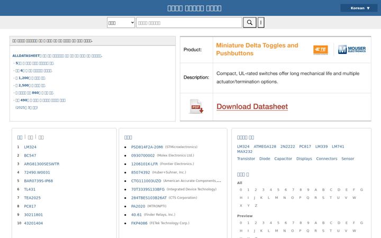Select index digit 5 under Preview
Screen dimensions: 381x238
278,223
